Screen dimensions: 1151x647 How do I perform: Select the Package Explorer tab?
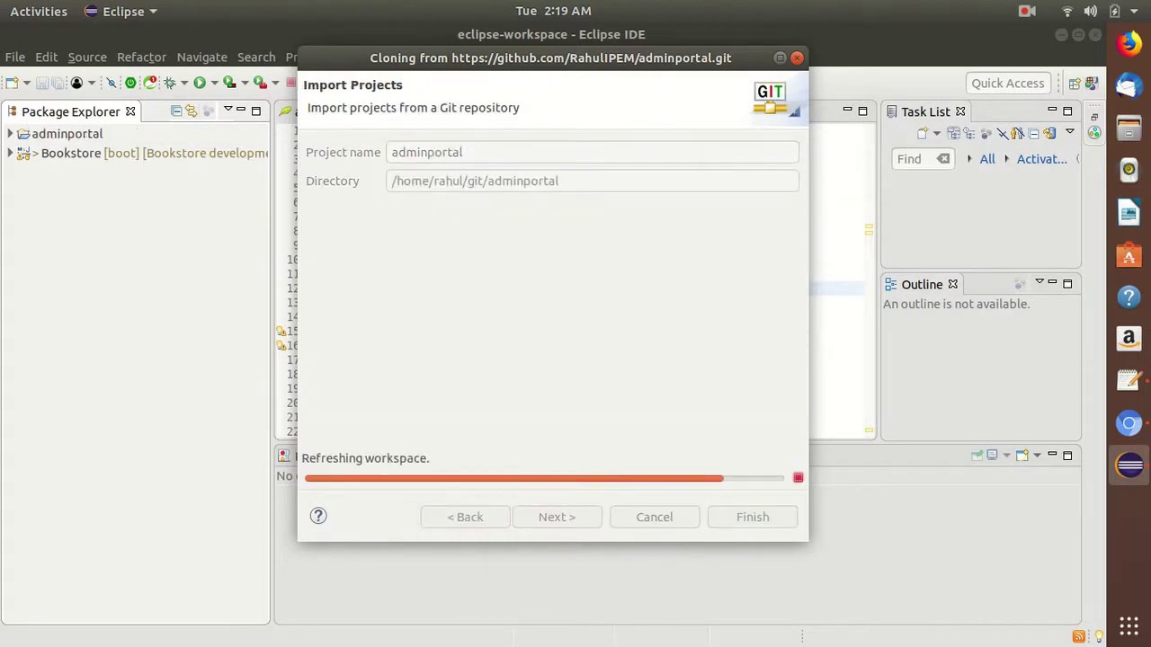(70, 111)
